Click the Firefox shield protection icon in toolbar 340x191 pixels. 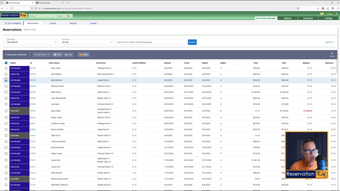coord(333,8)
